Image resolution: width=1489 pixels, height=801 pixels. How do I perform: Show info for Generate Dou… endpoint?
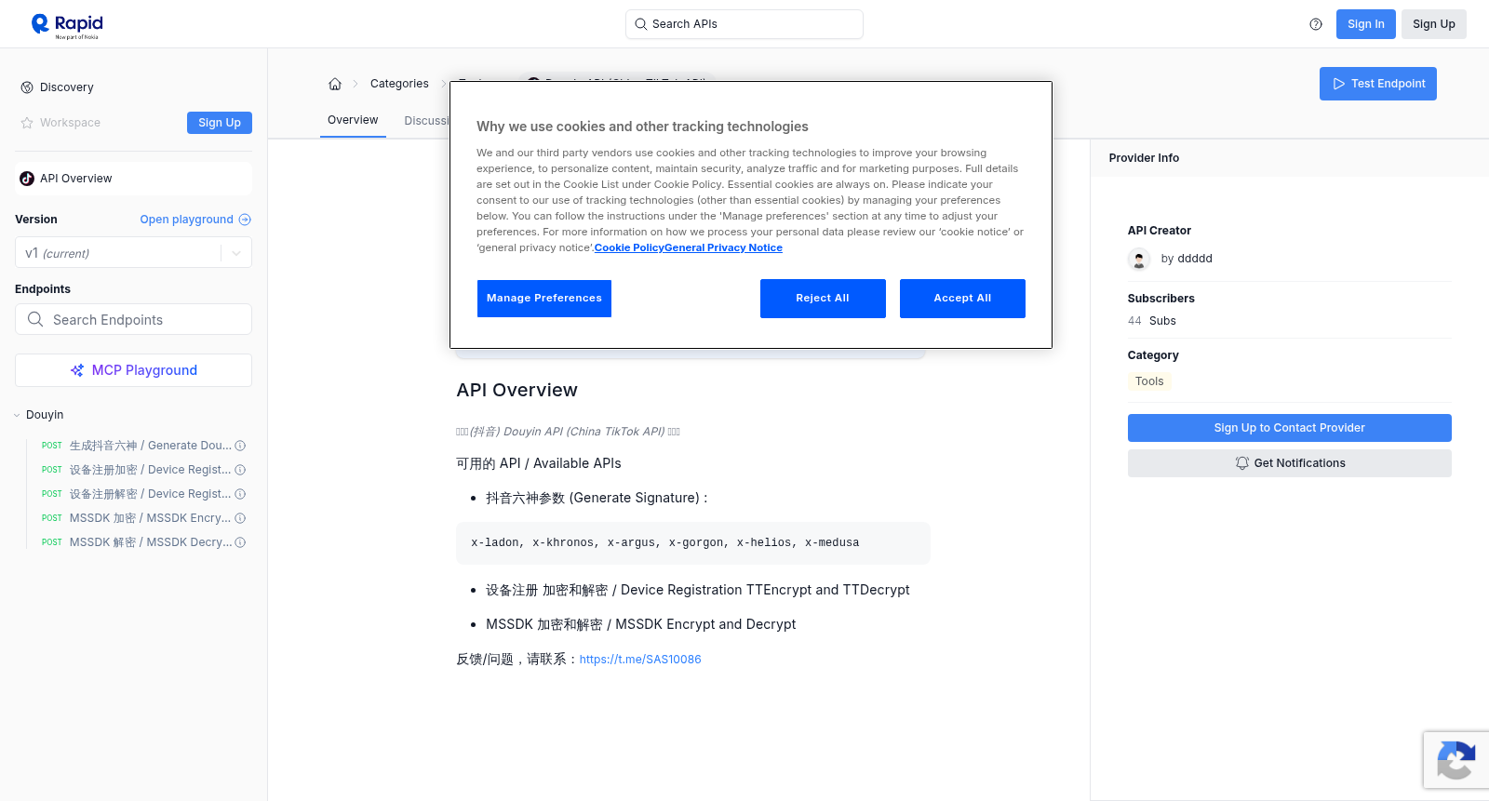coord(240,446)
